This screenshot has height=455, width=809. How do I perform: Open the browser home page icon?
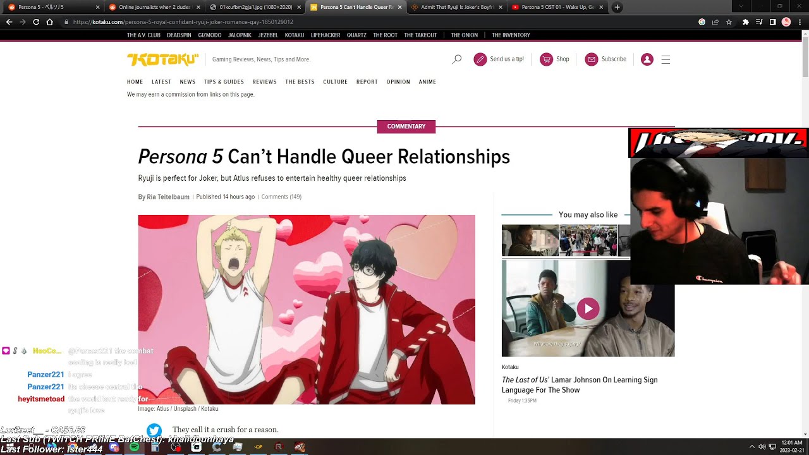coord(50,21)
